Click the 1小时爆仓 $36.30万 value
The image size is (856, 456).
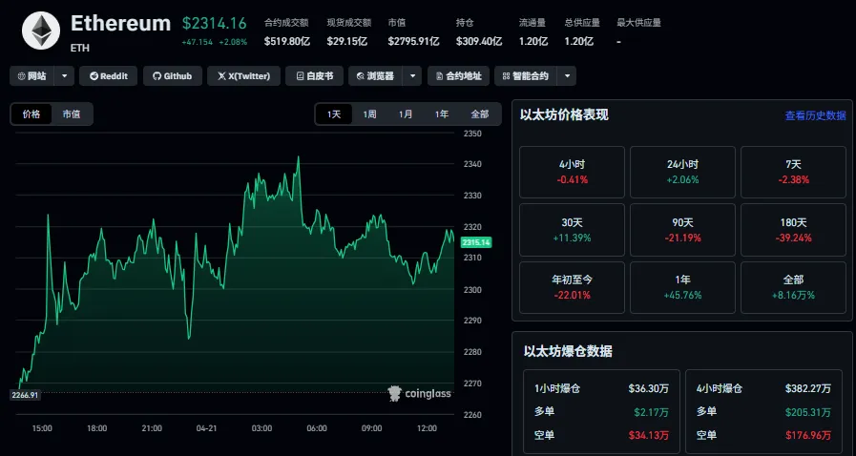click(649, 389)
